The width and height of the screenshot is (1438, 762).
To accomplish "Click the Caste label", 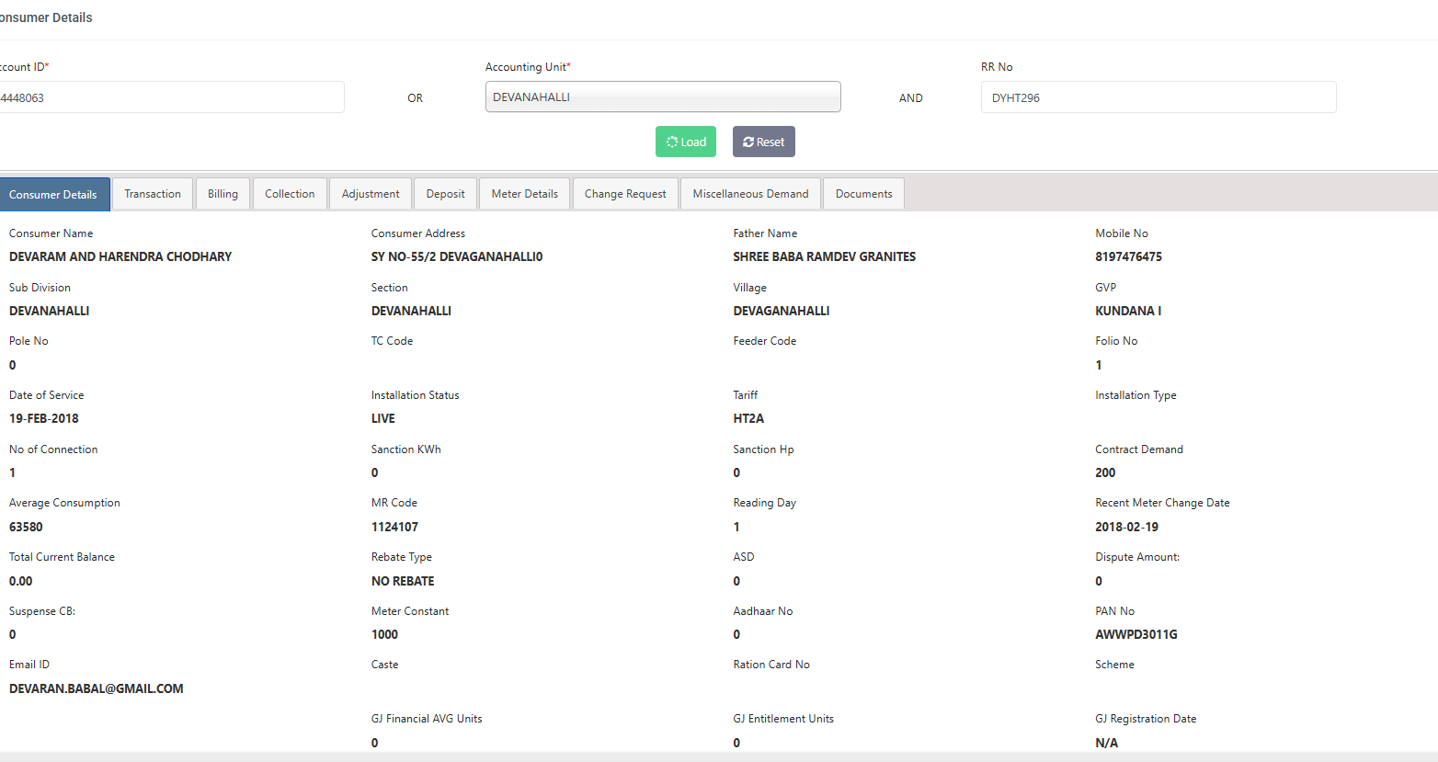I will click(x=385, y=665).
